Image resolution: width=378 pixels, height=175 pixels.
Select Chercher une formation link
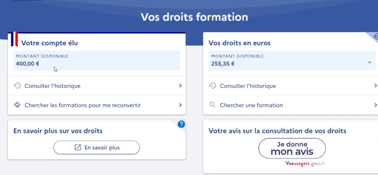pyautogui.click(x=251, y=106)
